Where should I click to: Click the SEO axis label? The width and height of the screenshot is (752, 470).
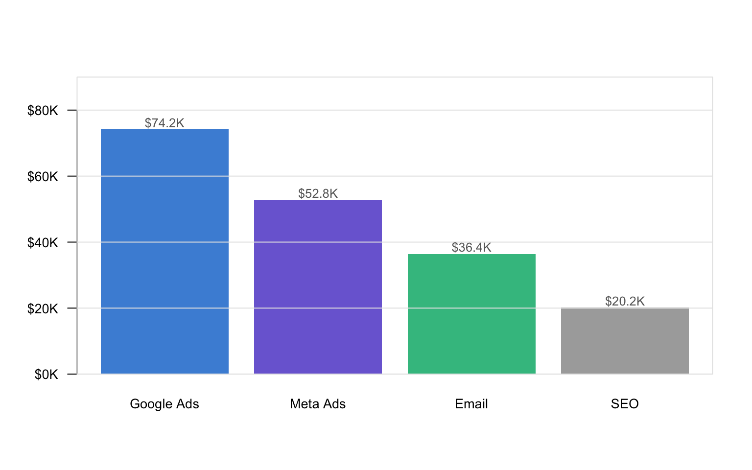coord(625,404)
